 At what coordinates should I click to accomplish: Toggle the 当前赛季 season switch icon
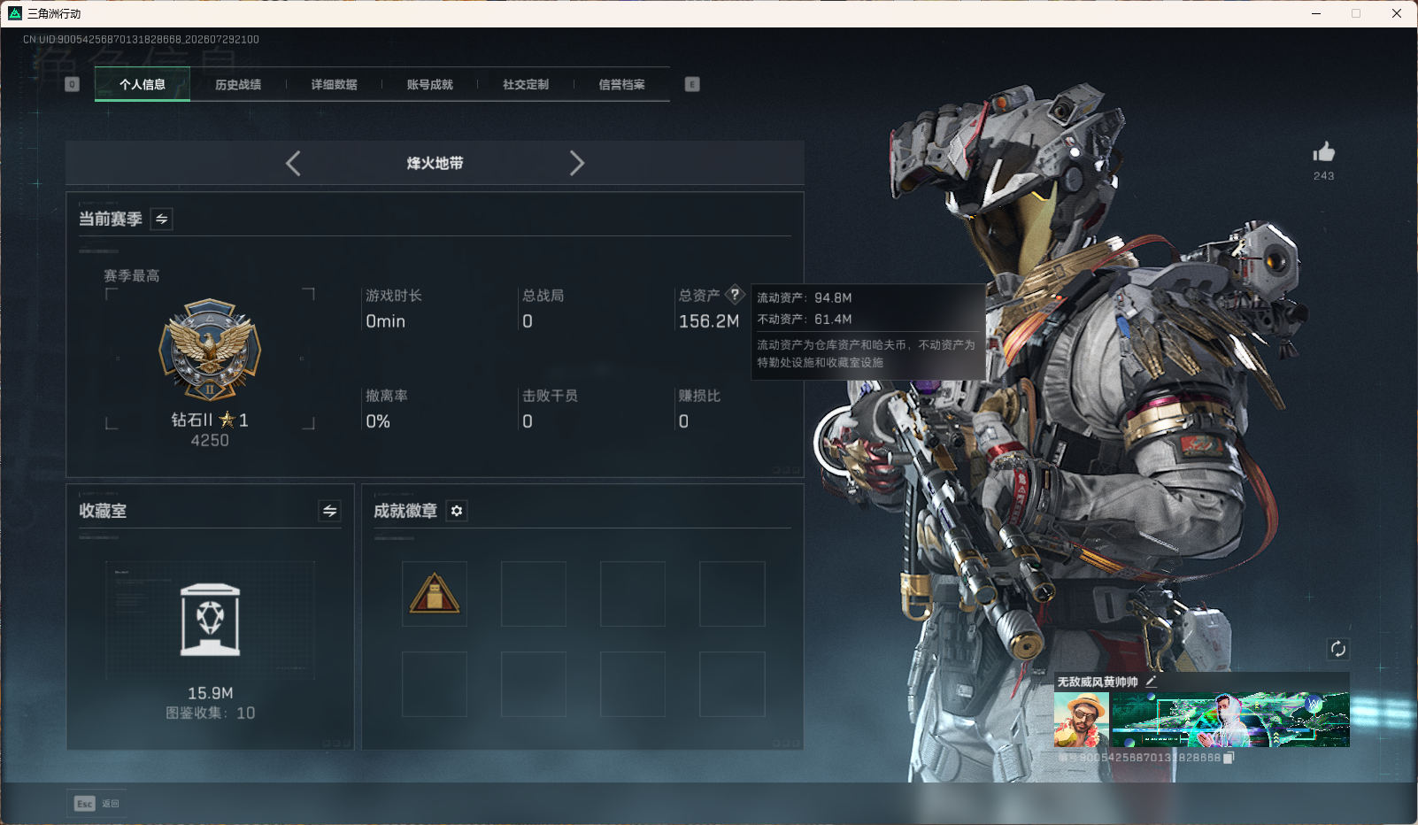(x=162, y=219)
